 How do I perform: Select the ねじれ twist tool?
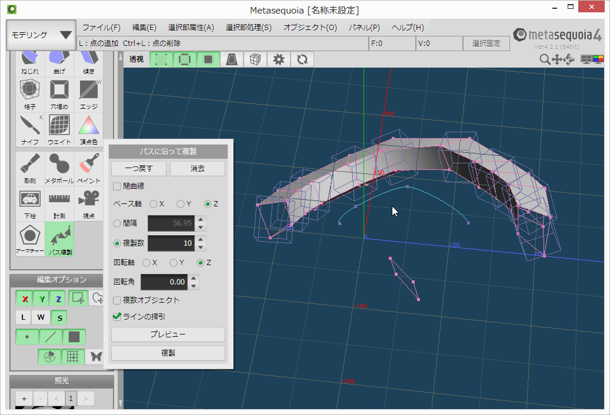click(30, 63)
